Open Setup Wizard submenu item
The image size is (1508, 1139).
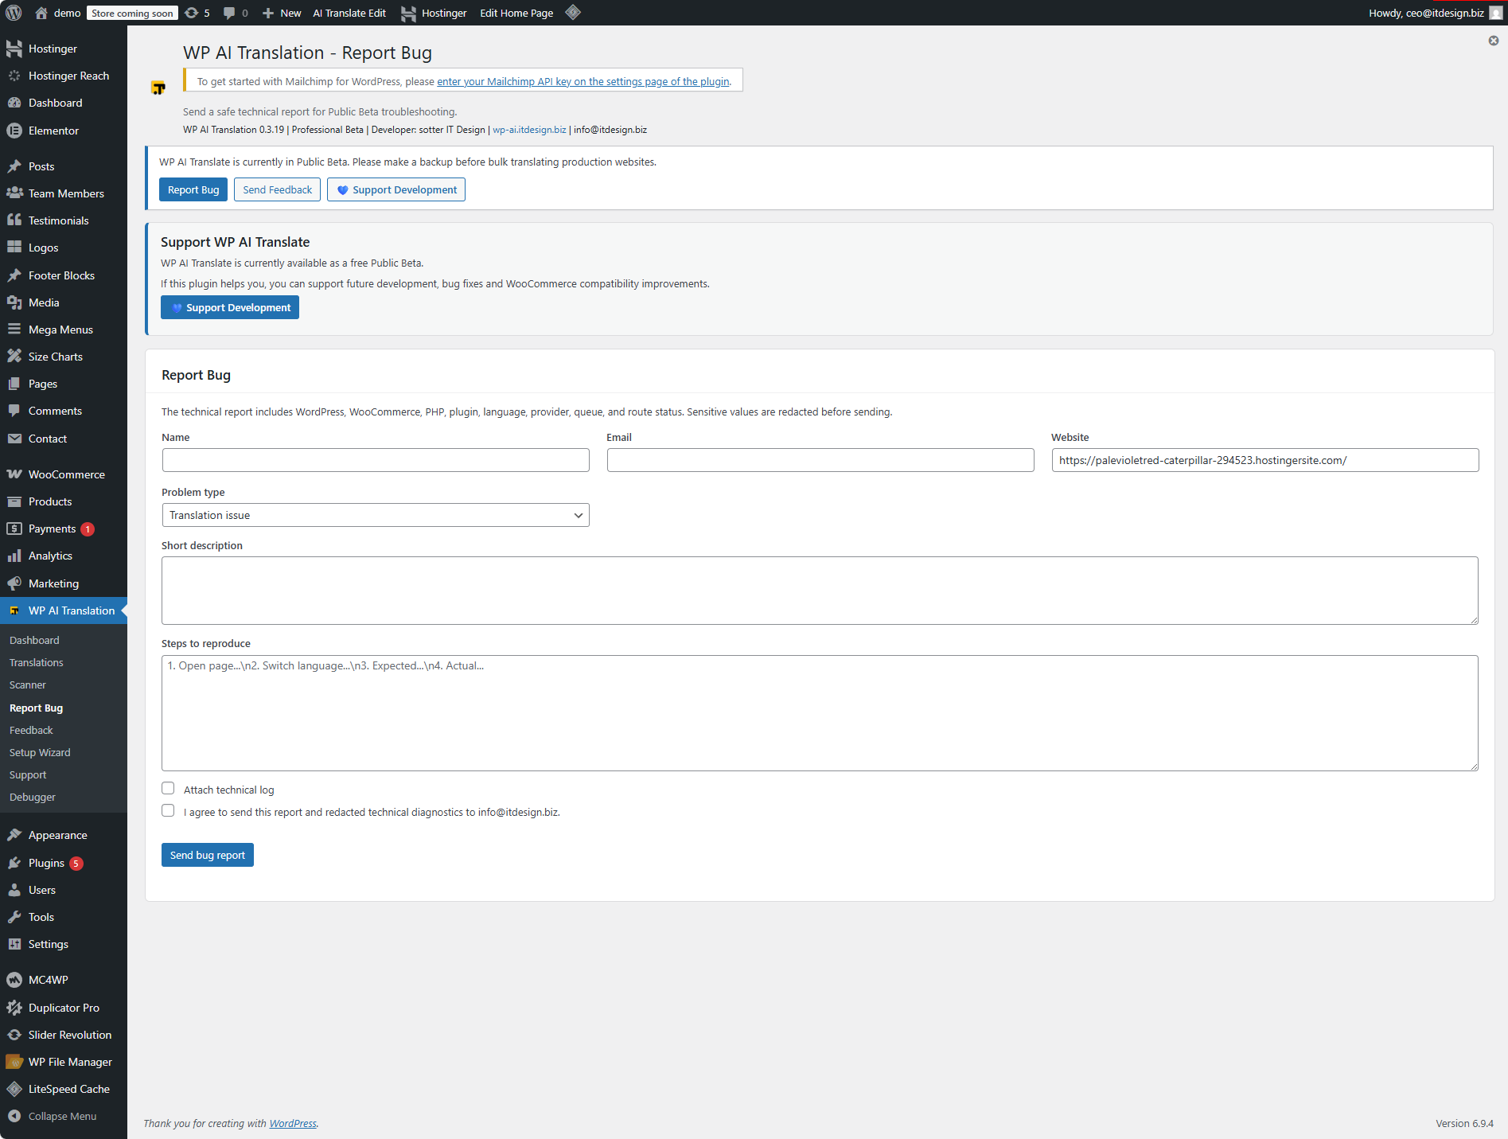pos(40,752)
